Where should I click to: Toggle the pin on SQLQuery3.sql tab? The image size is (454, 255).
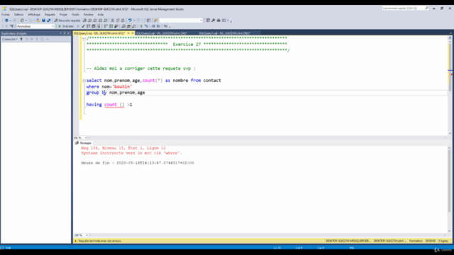pyautogui.click(x=128, y=33)
